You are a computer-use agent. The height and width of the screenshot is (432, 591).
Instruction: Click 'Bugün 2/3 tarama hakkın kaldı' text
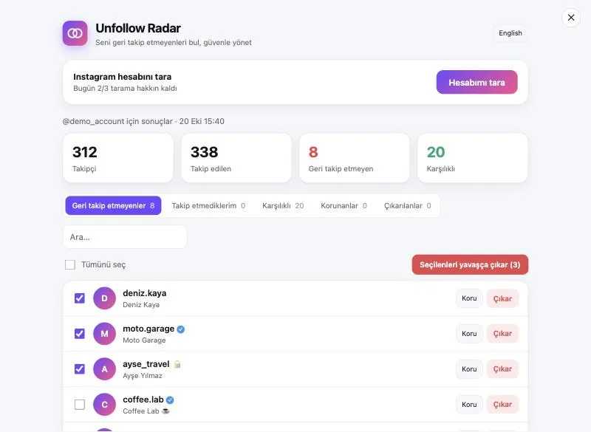tap(125, 88)
